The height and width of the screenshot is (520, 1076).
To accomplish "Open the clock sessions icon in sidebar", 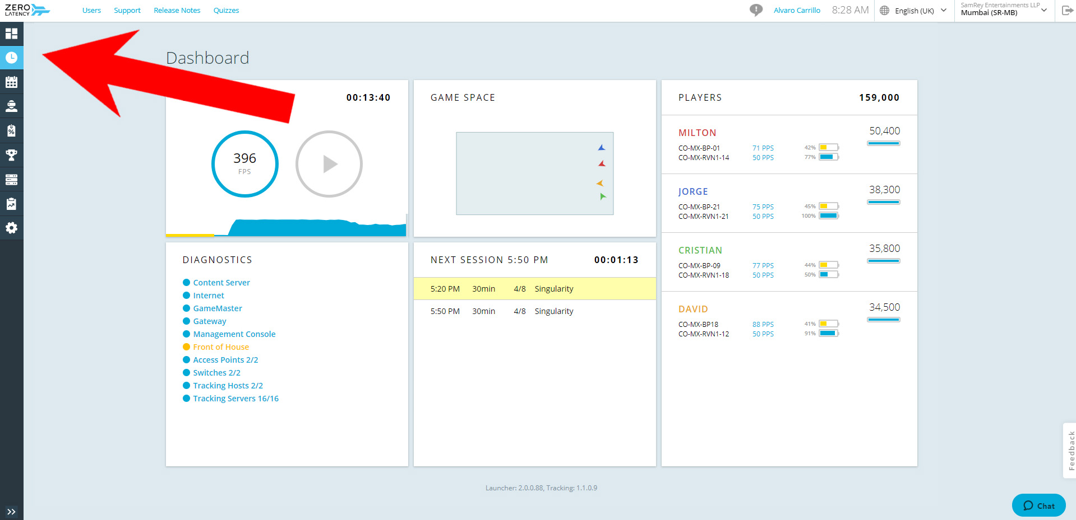I will [x=11, y=58].
